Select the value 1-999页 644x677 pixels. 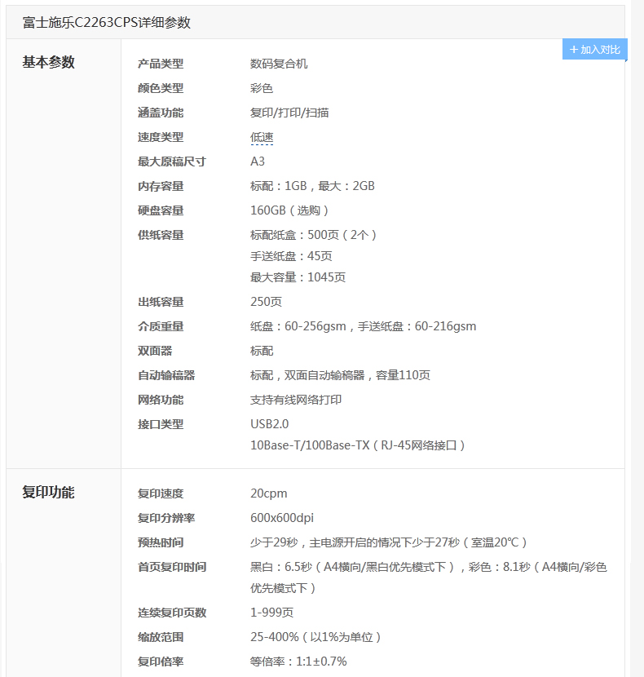point(272,613)
